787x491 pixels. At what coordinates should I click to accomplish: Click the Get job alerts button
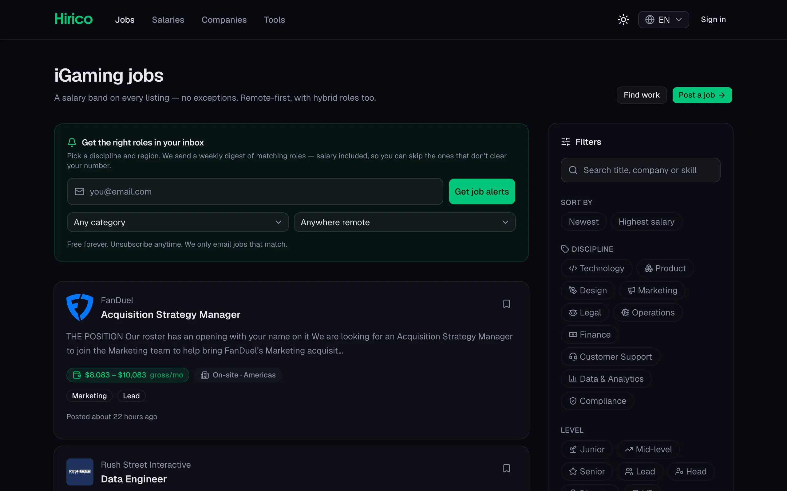pyautogui.click(x=482, y=191)
